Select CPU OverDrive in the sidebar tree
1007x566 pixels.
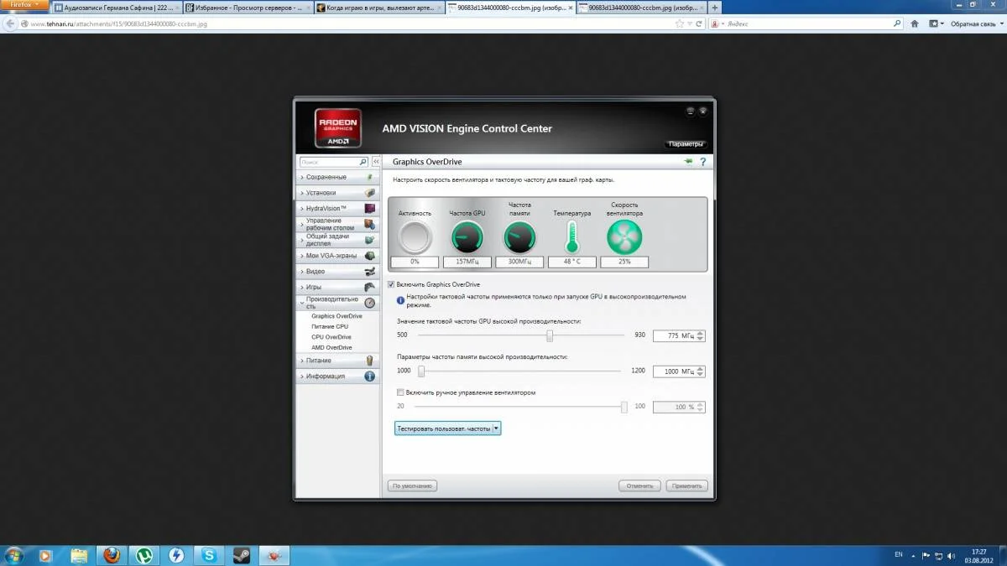tap(331, 337)
